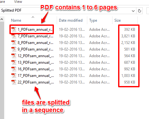Click the PDF icon of 1_PDFsam_annual file
Image resolution: width=149 pixels, height=119 pixels.
14,29
